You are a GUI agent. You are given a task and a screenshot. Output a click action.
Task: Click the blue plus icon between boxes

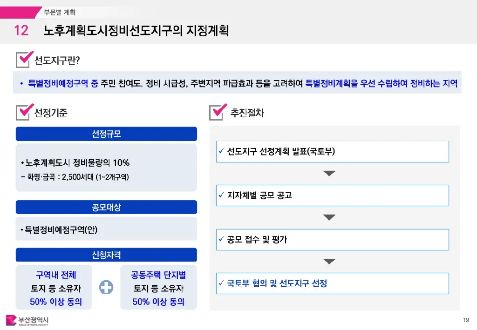pyautogui.click(x=106, y=288)
